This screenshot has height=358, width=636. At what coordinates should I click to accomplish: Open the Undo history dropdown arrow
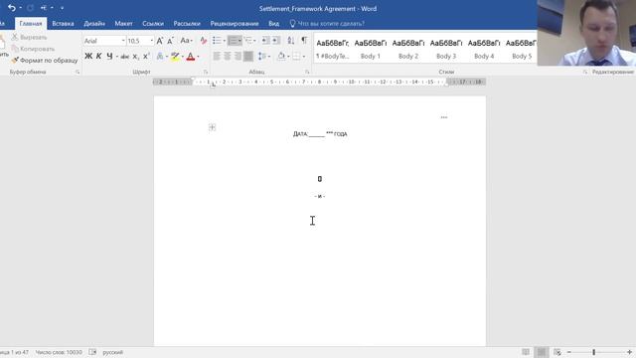point(20,8)
